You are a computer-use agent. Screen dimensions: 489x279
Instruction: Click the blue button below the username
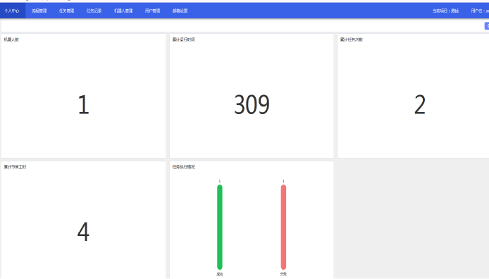point(487,26)
